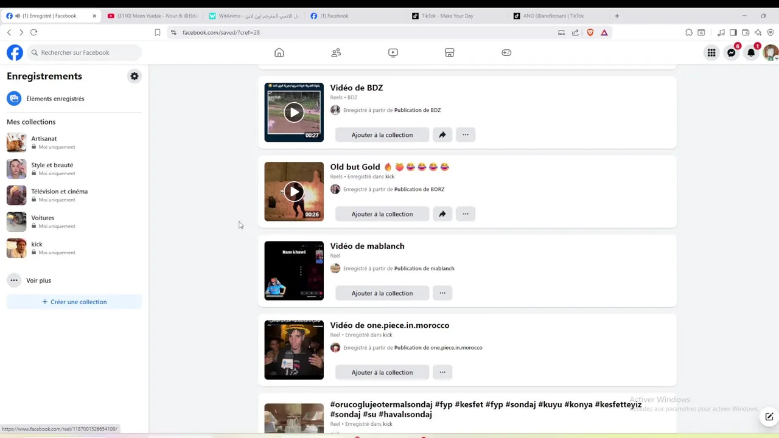
Task: Open more options for Vidéo de BDZ
Action: coord(466,135)
